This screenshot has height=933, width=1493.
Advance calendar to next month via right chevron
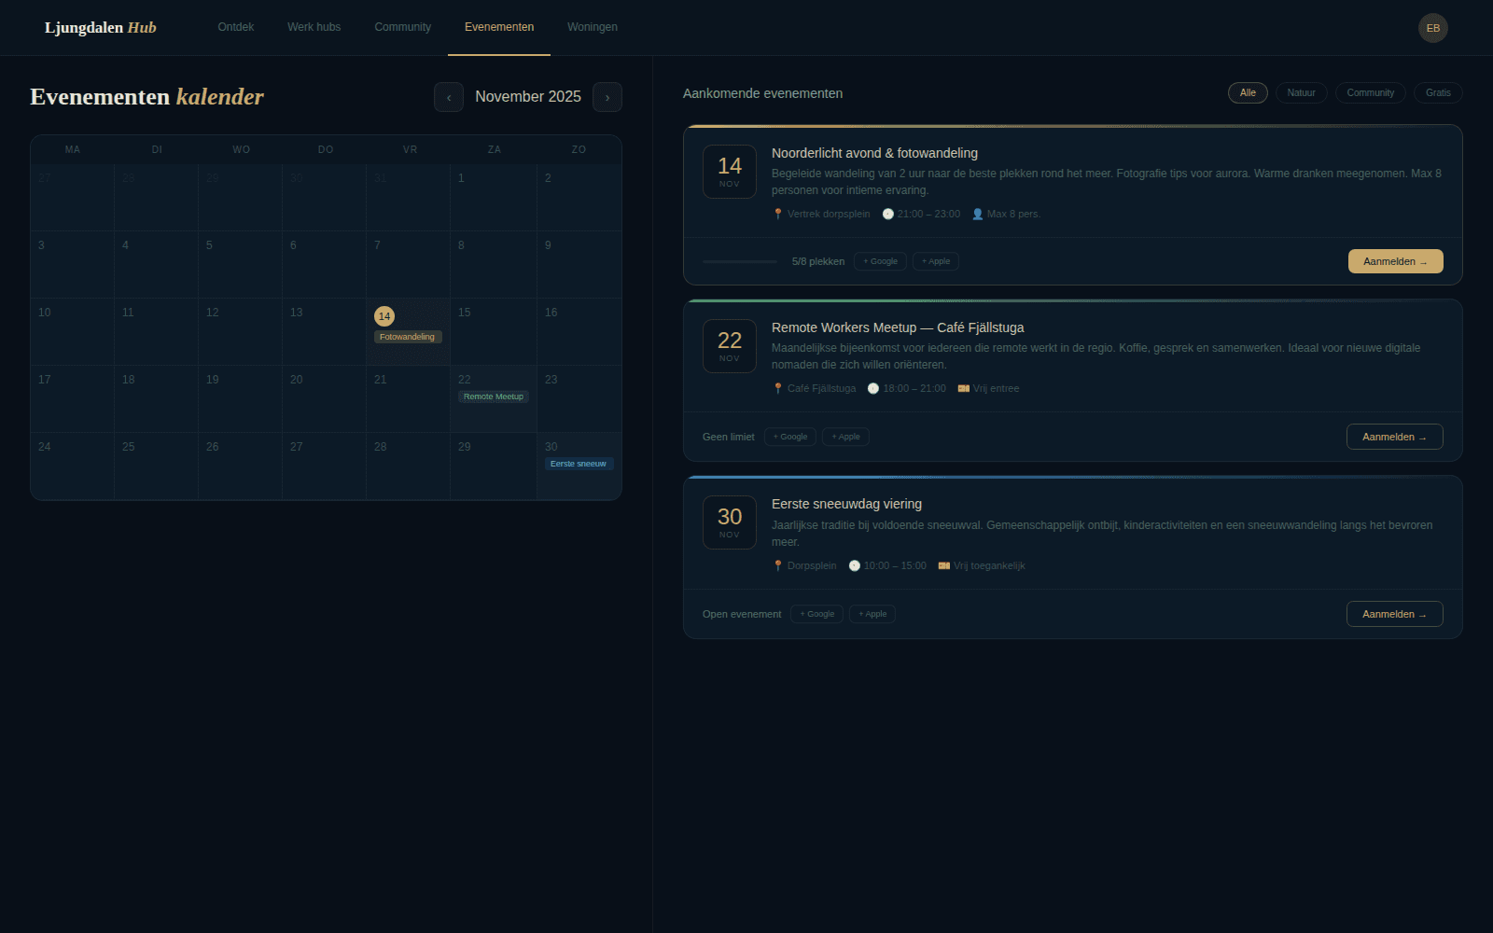(x=607, y=97)
